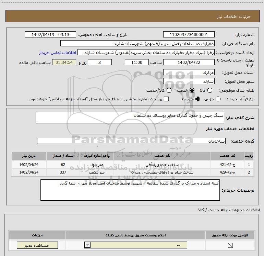Click the متر طول unit cell
Image resolution: width=264 pixels, height=256 pixels.
pos(97,165)
